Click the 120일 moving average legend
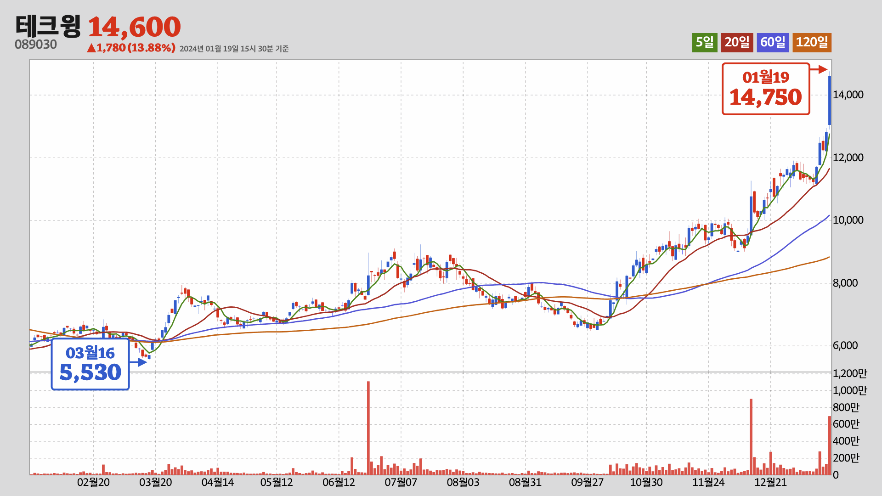882x496 pixels. tap(812, 43)
